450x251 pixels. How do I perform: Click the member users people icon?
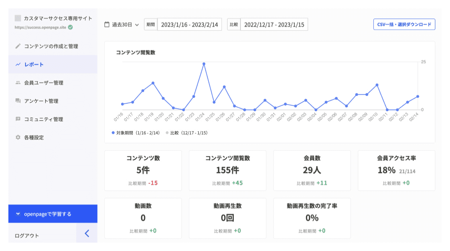tap(18, 82)
